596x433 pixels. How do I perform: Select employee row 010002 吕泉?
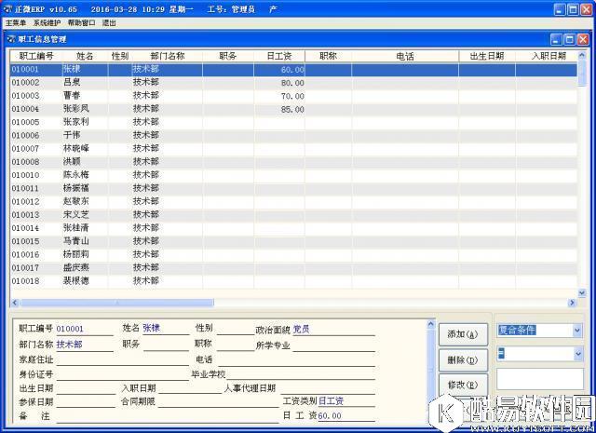[x=293, y=83]
